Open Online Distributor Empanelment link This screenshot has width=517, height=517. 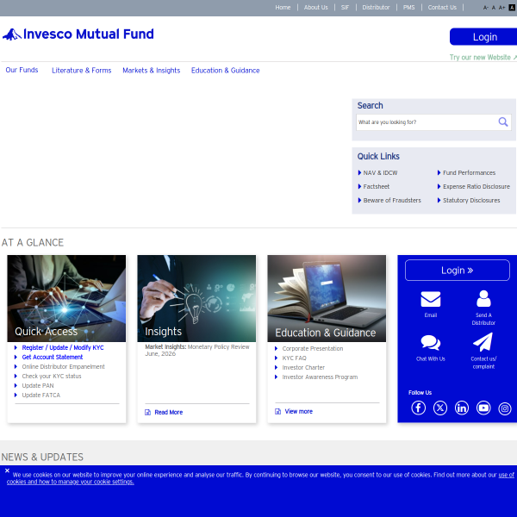[63, 367]
